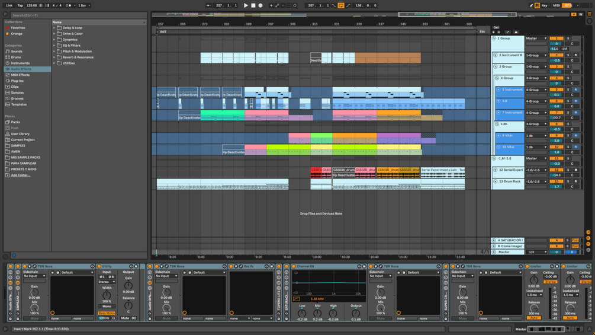The height and width of the screenshot is (335, 595).
Task: Open the MIDI Effects category
Action: pyautogui.click(x=20, y=75)
